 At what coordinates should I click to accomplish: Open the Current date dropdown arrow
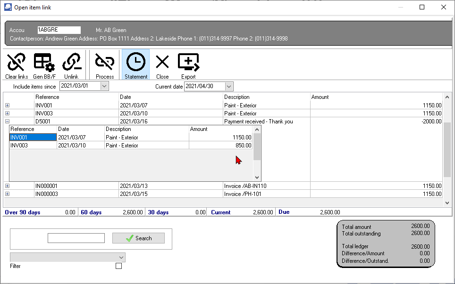228,86
